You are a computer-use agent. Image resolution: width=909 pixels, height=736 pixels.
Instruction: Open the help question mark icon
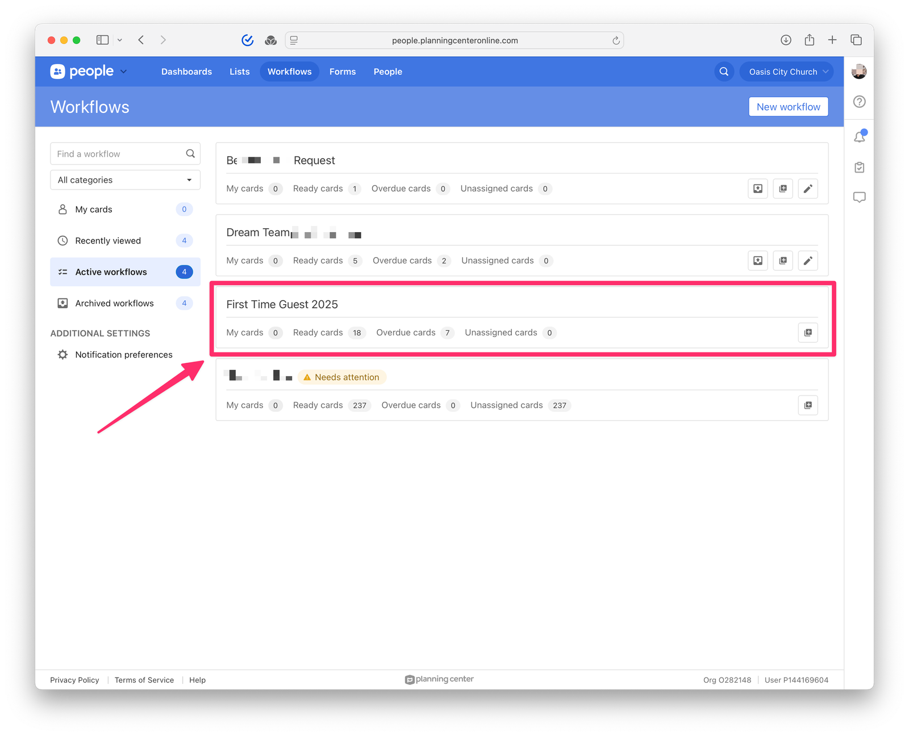[860, 102]
